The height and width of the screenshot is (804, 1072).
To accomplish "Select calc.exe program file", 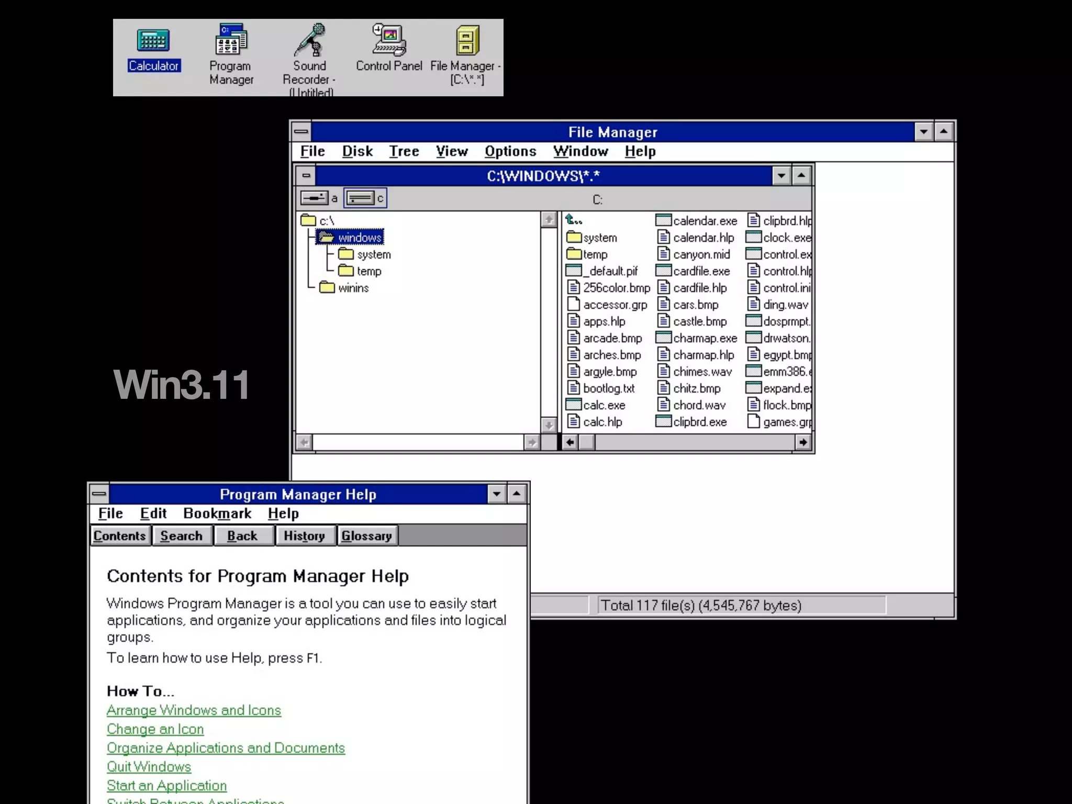I will click(x=596, y=405).
